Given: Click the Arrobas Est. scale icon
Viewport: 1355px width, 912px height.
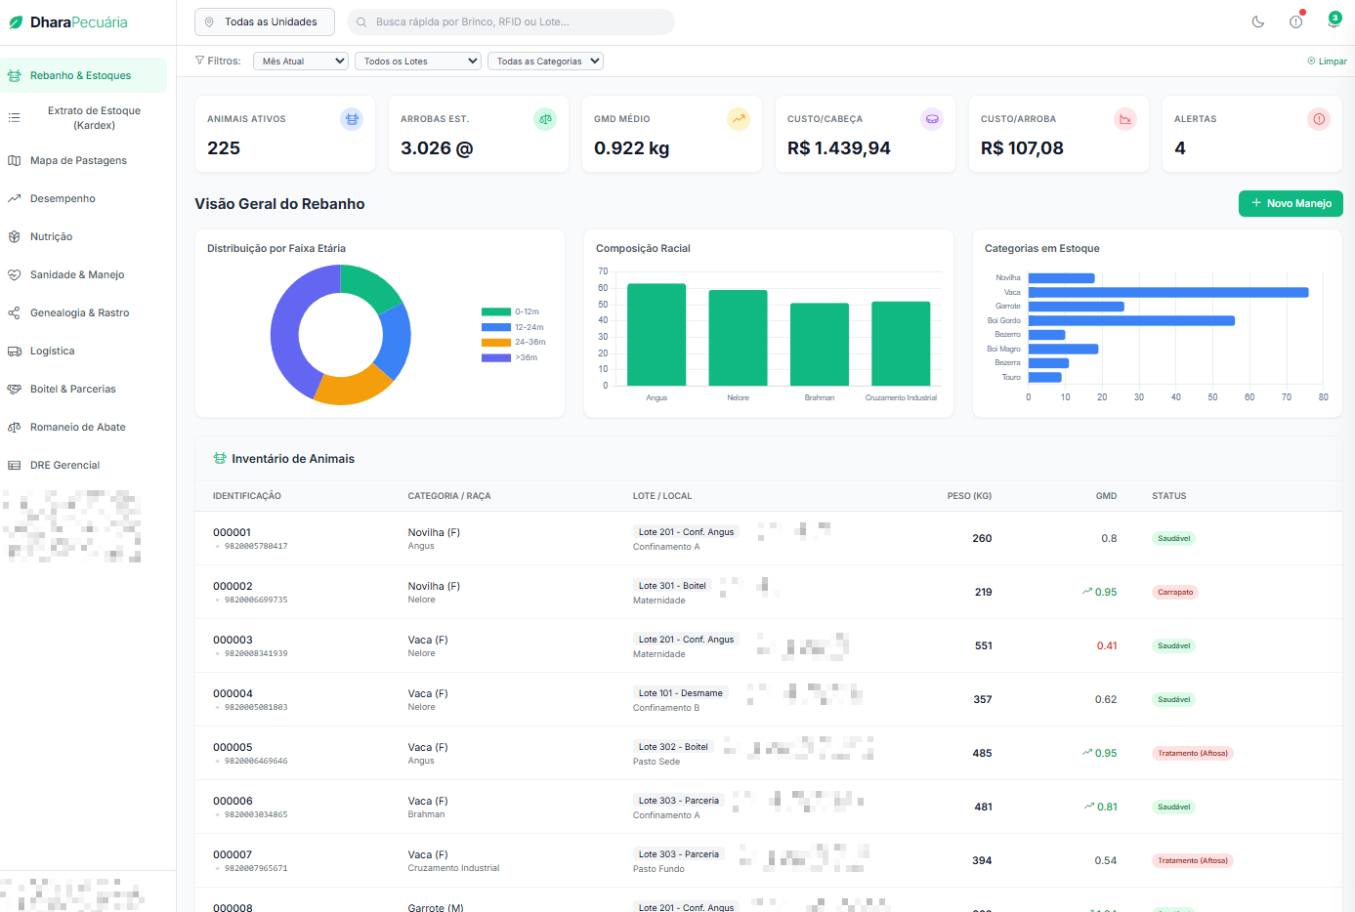Looking at the screenshot, I should click(x=545, y=119).
